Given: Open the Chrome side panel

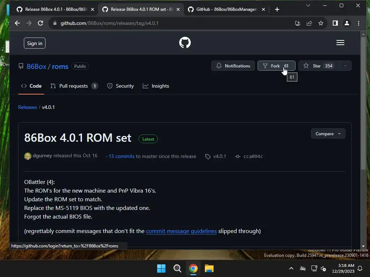Looking at the screenshot, I should (335, 23).
